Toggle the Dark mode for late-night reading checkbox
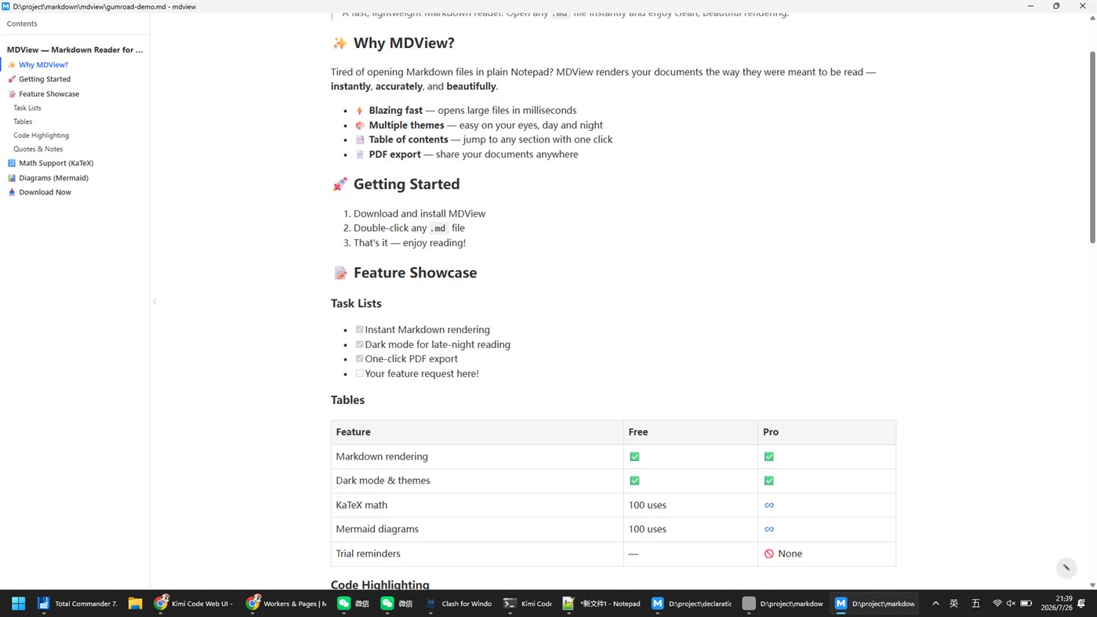Screen dimensions: 1097x617 point(359,344)
